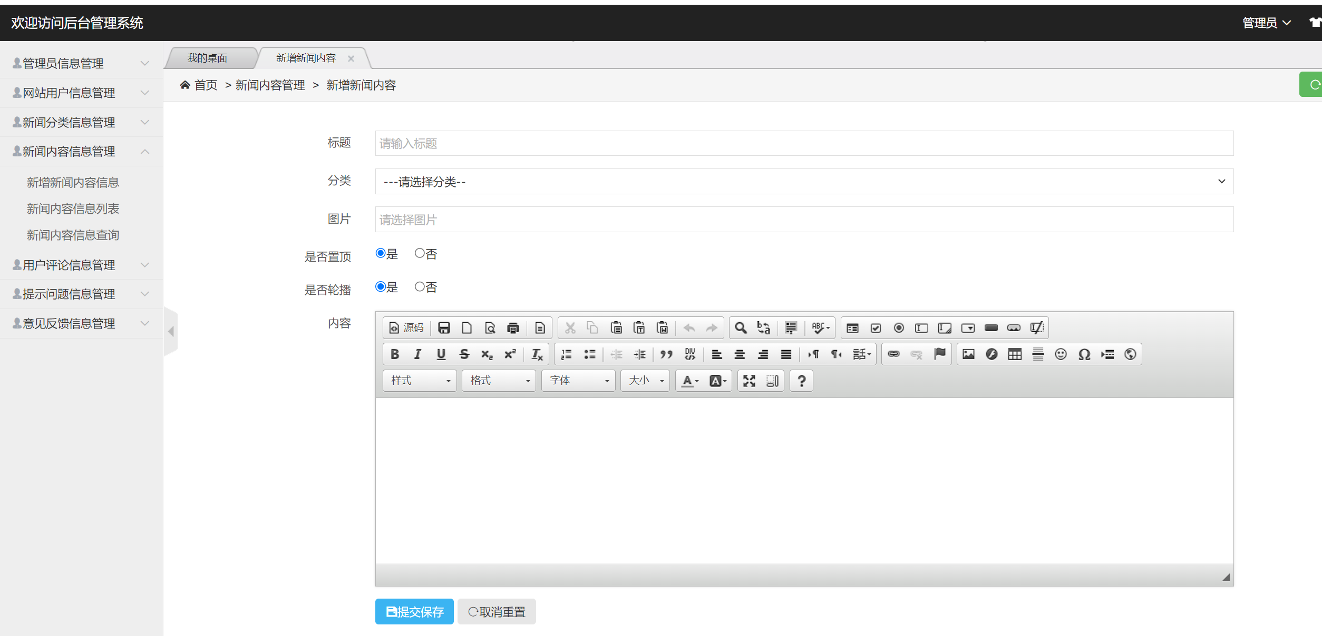The height and width of the screenshot is (636, 1322).
Task: Click the Remove Format icon
Action: click(537, 354)
